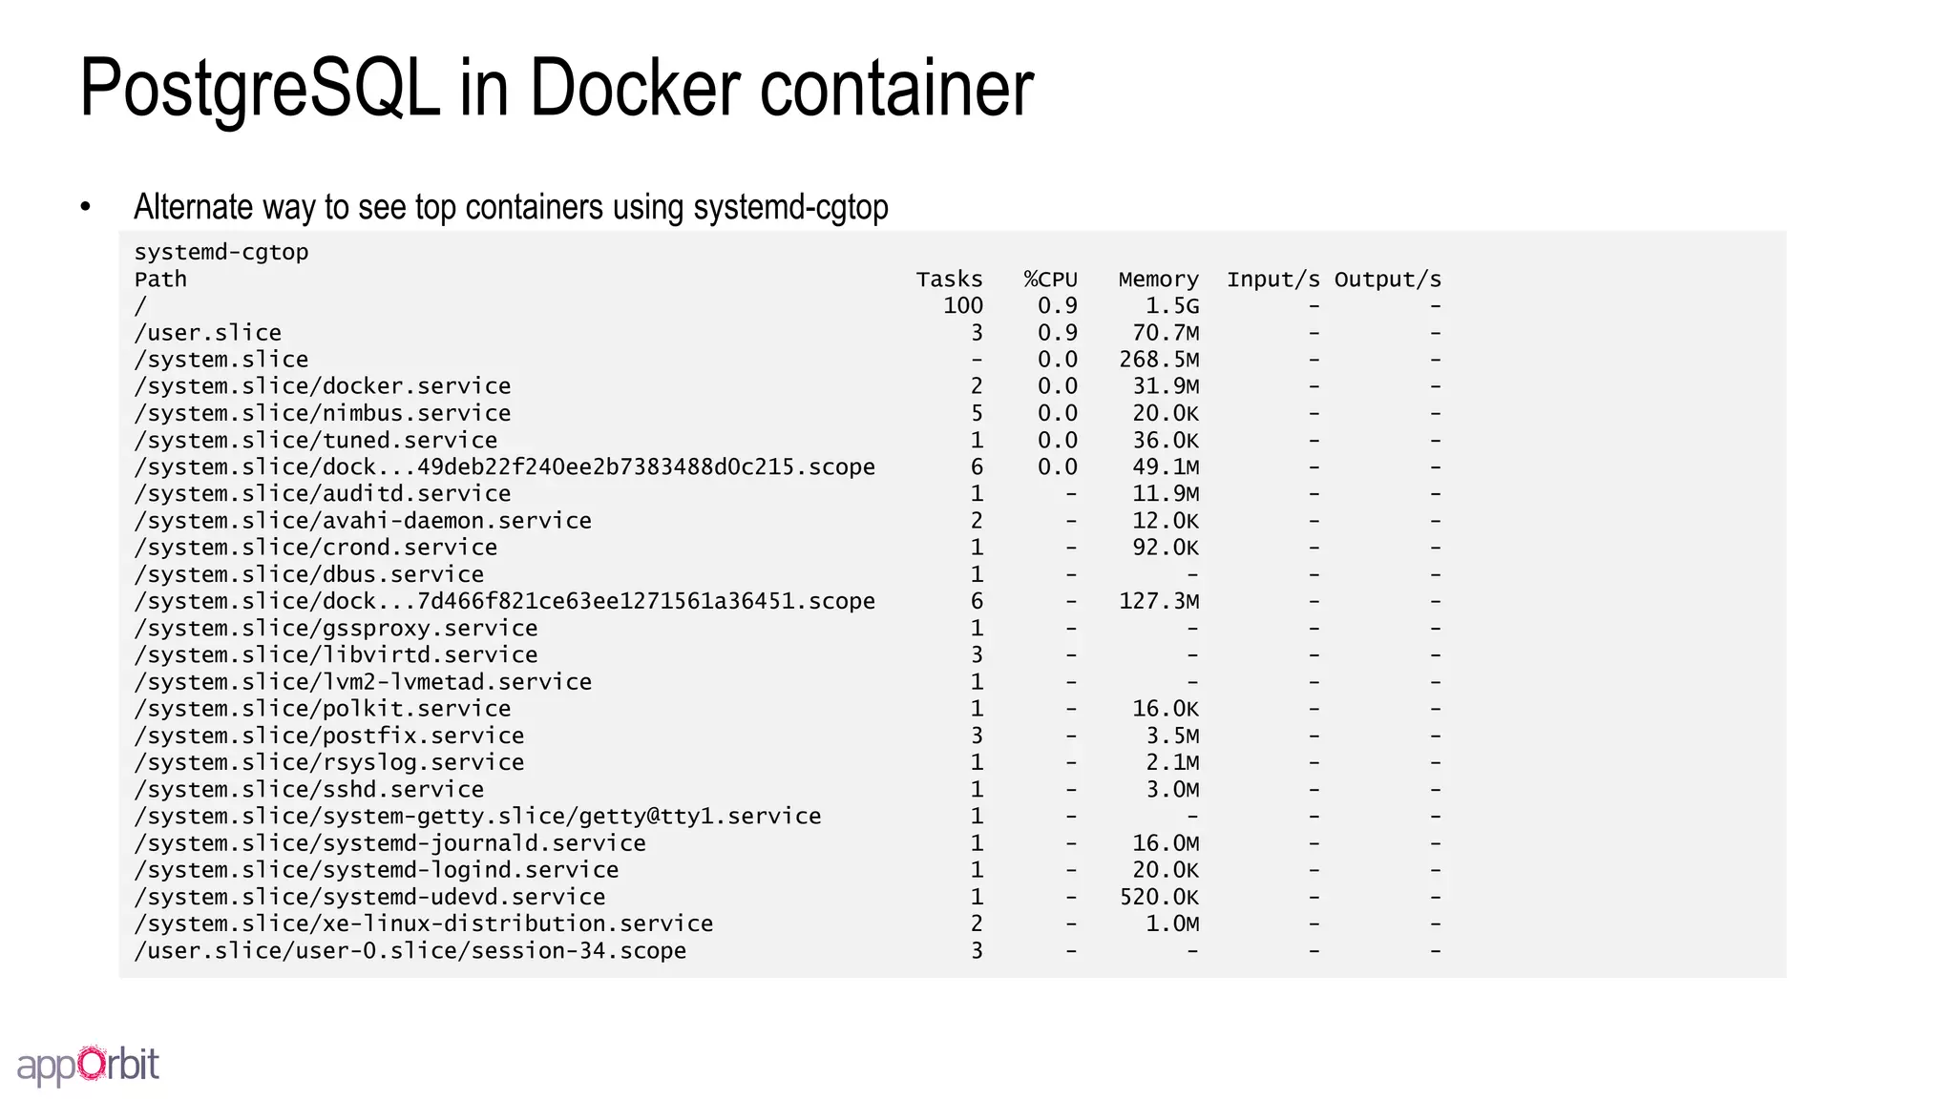Click the docker scope ending in 1a36451.scope
The image size is (1955, 1099).
click(x=504, y=602)
